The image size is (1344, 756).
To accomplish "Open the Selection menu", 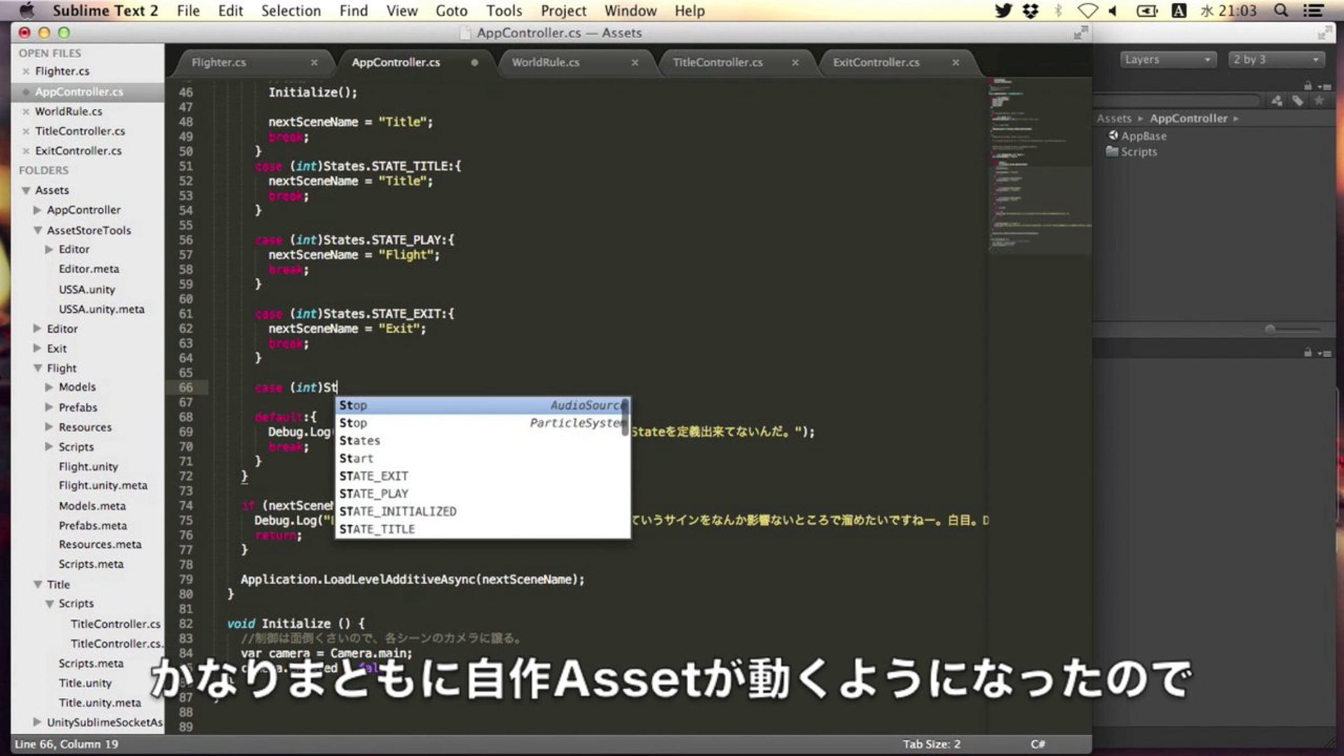I will (291, 11).
